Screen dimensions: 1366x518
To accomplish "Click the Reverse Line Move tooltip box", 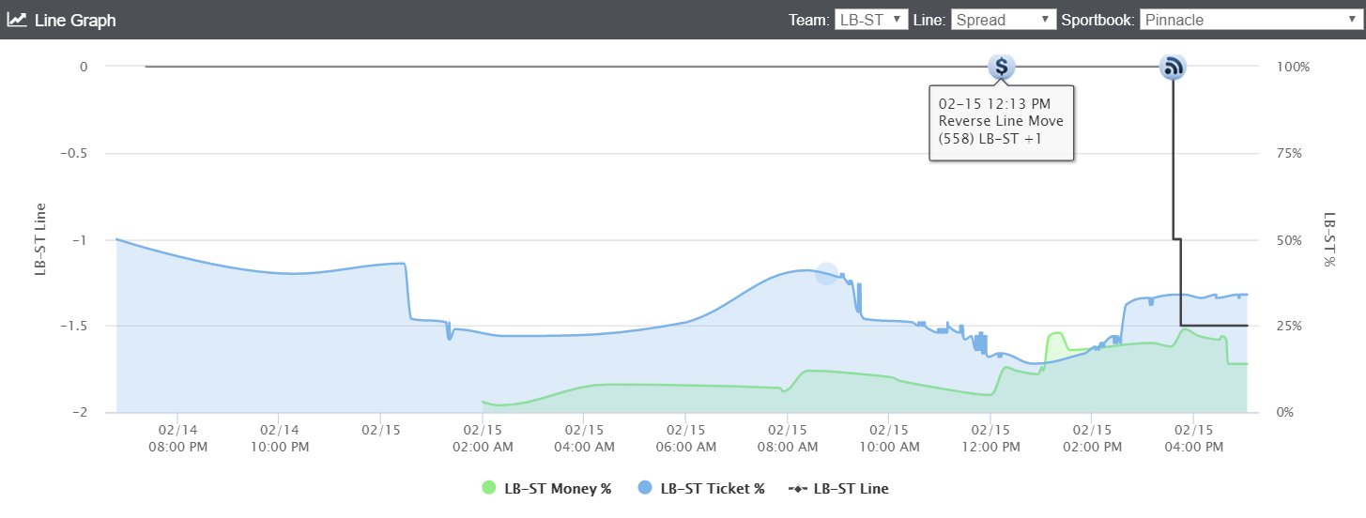I will point(1002,123).
